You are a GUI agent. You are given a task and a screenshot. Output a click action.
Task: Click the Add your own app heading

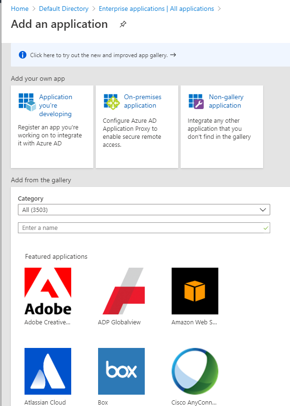[38, 78]
